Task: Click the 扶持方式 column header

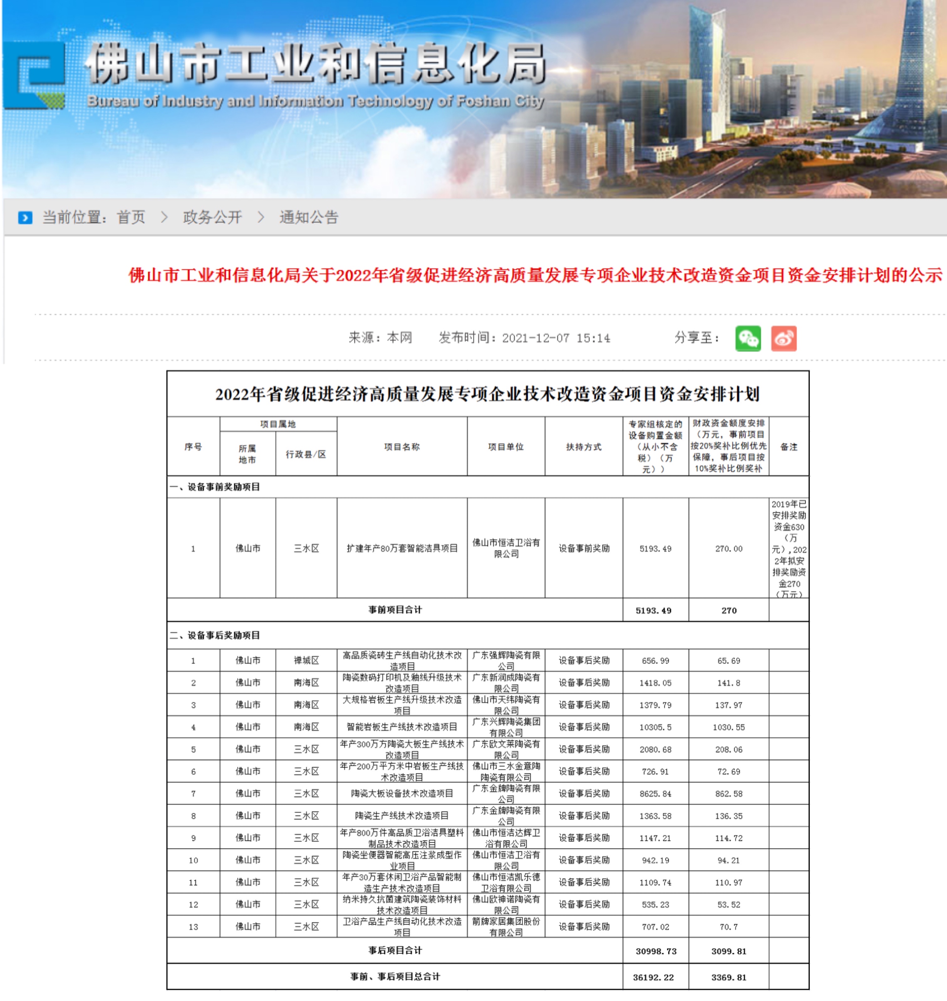Action: pos(583,447)
